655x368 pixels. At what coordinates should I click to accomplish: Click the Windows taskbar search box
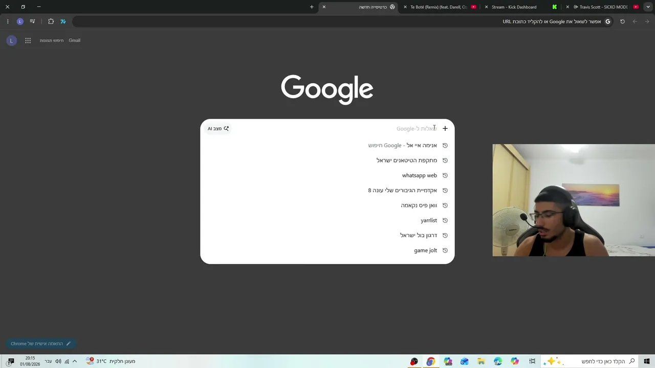point(590,361)
